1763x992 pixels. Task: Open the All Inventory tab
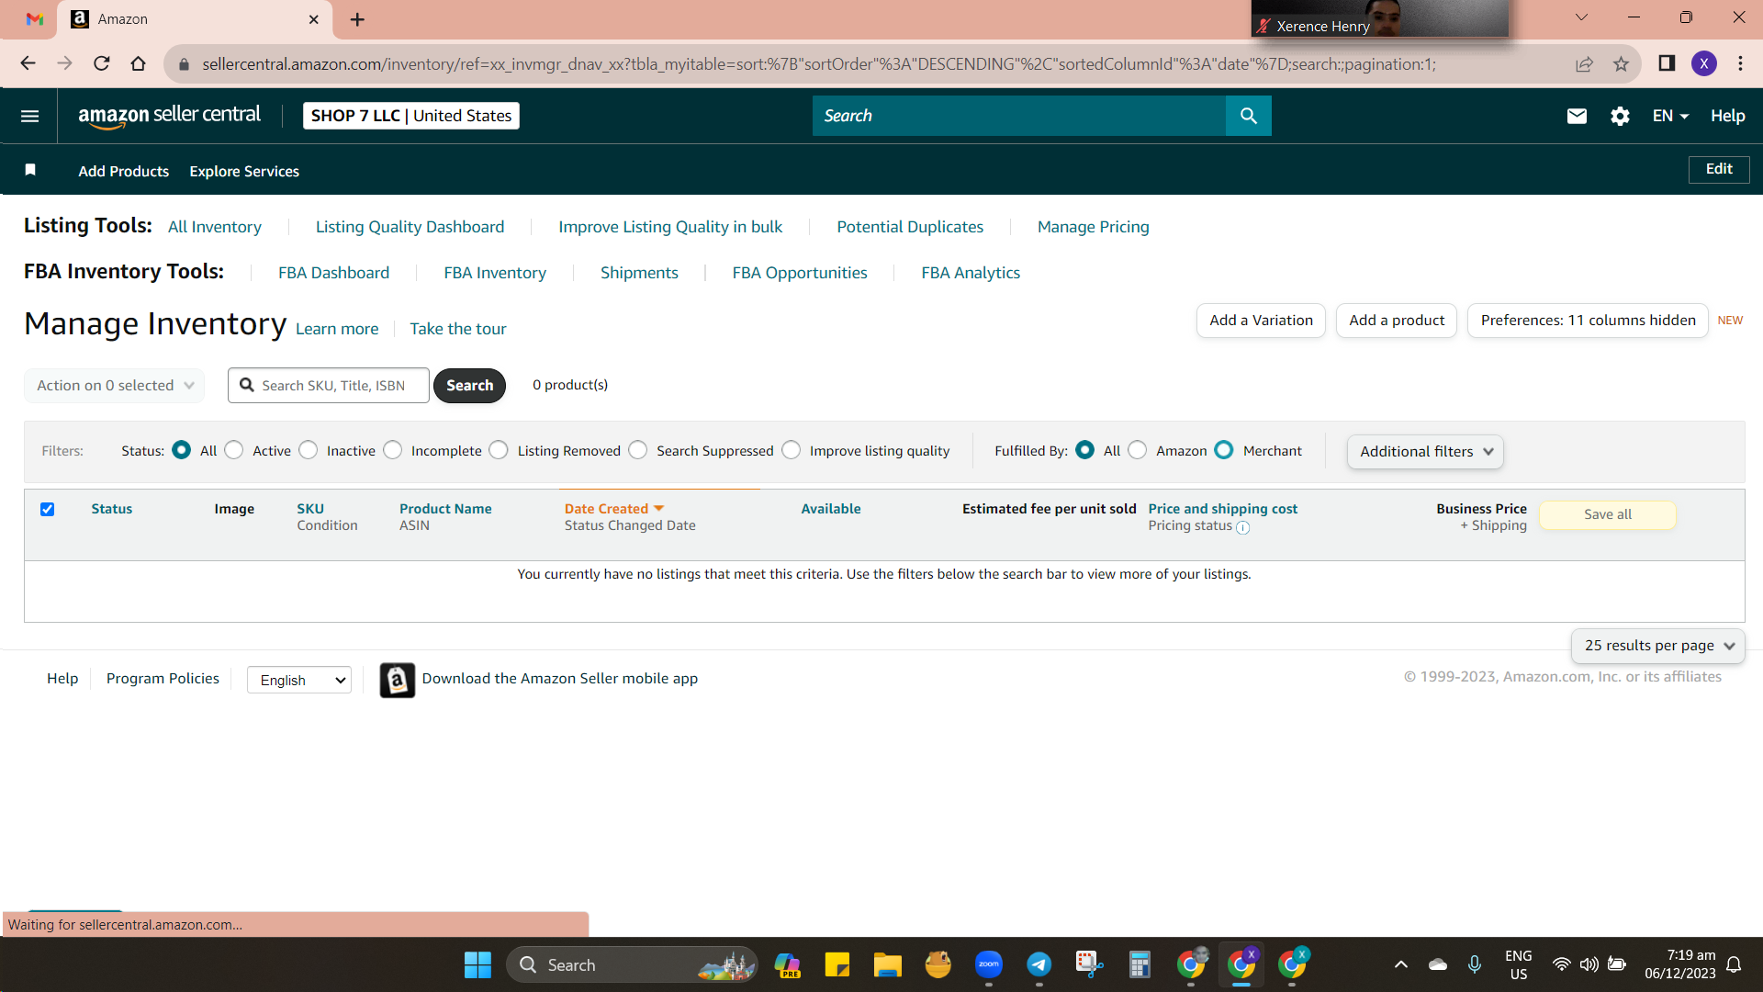coord(215,227)
